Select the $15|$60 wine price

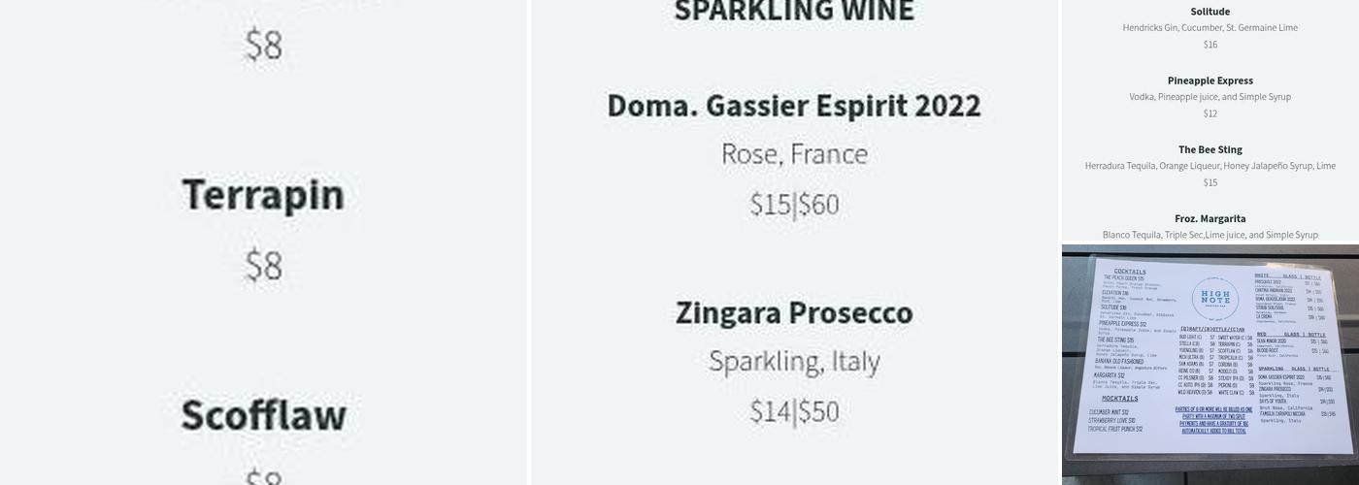pyautogui.click(x=794, y=205)
